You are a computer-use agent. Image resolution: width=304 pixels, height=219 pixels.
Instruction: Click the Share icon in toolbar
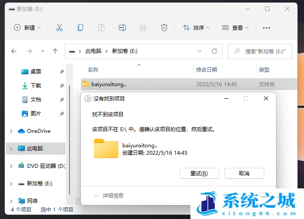click(143, 28)
